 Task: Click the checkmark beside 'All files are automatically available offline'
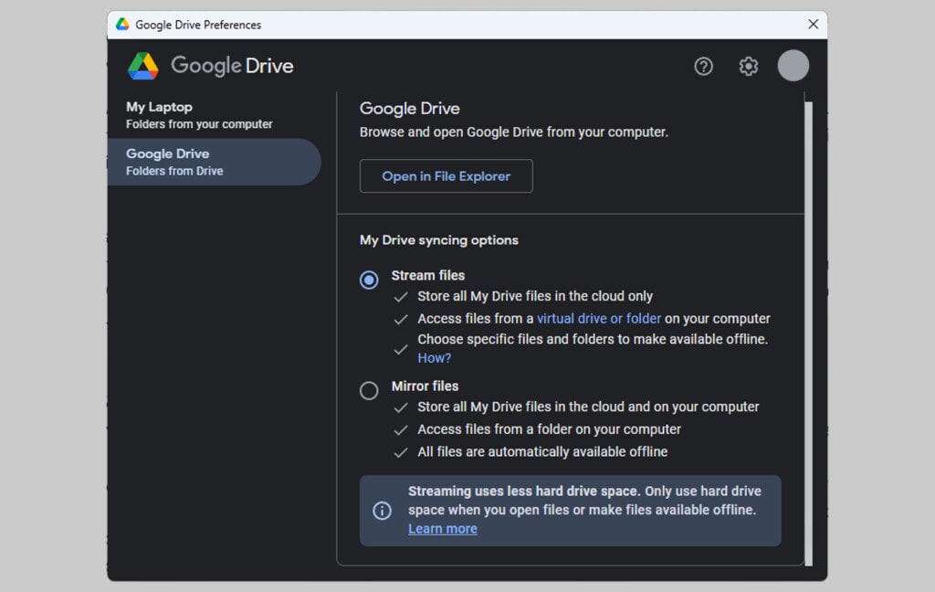click(402, 451)
